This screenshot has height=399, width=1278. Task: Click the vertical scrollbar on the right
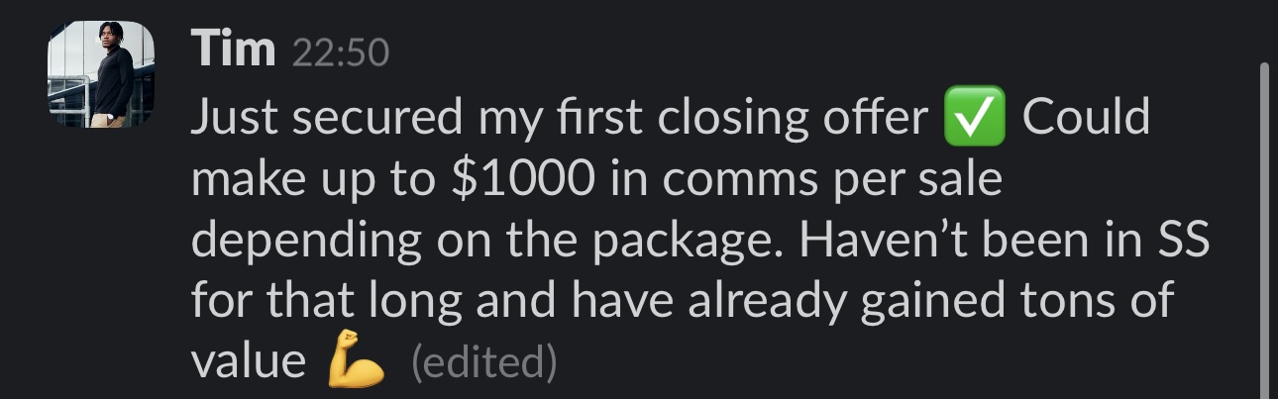coord(1264,230)
